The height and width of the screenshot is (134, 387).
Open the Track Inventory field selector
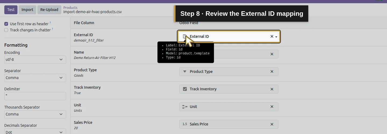pyautogui.click(x=229, y=89)
